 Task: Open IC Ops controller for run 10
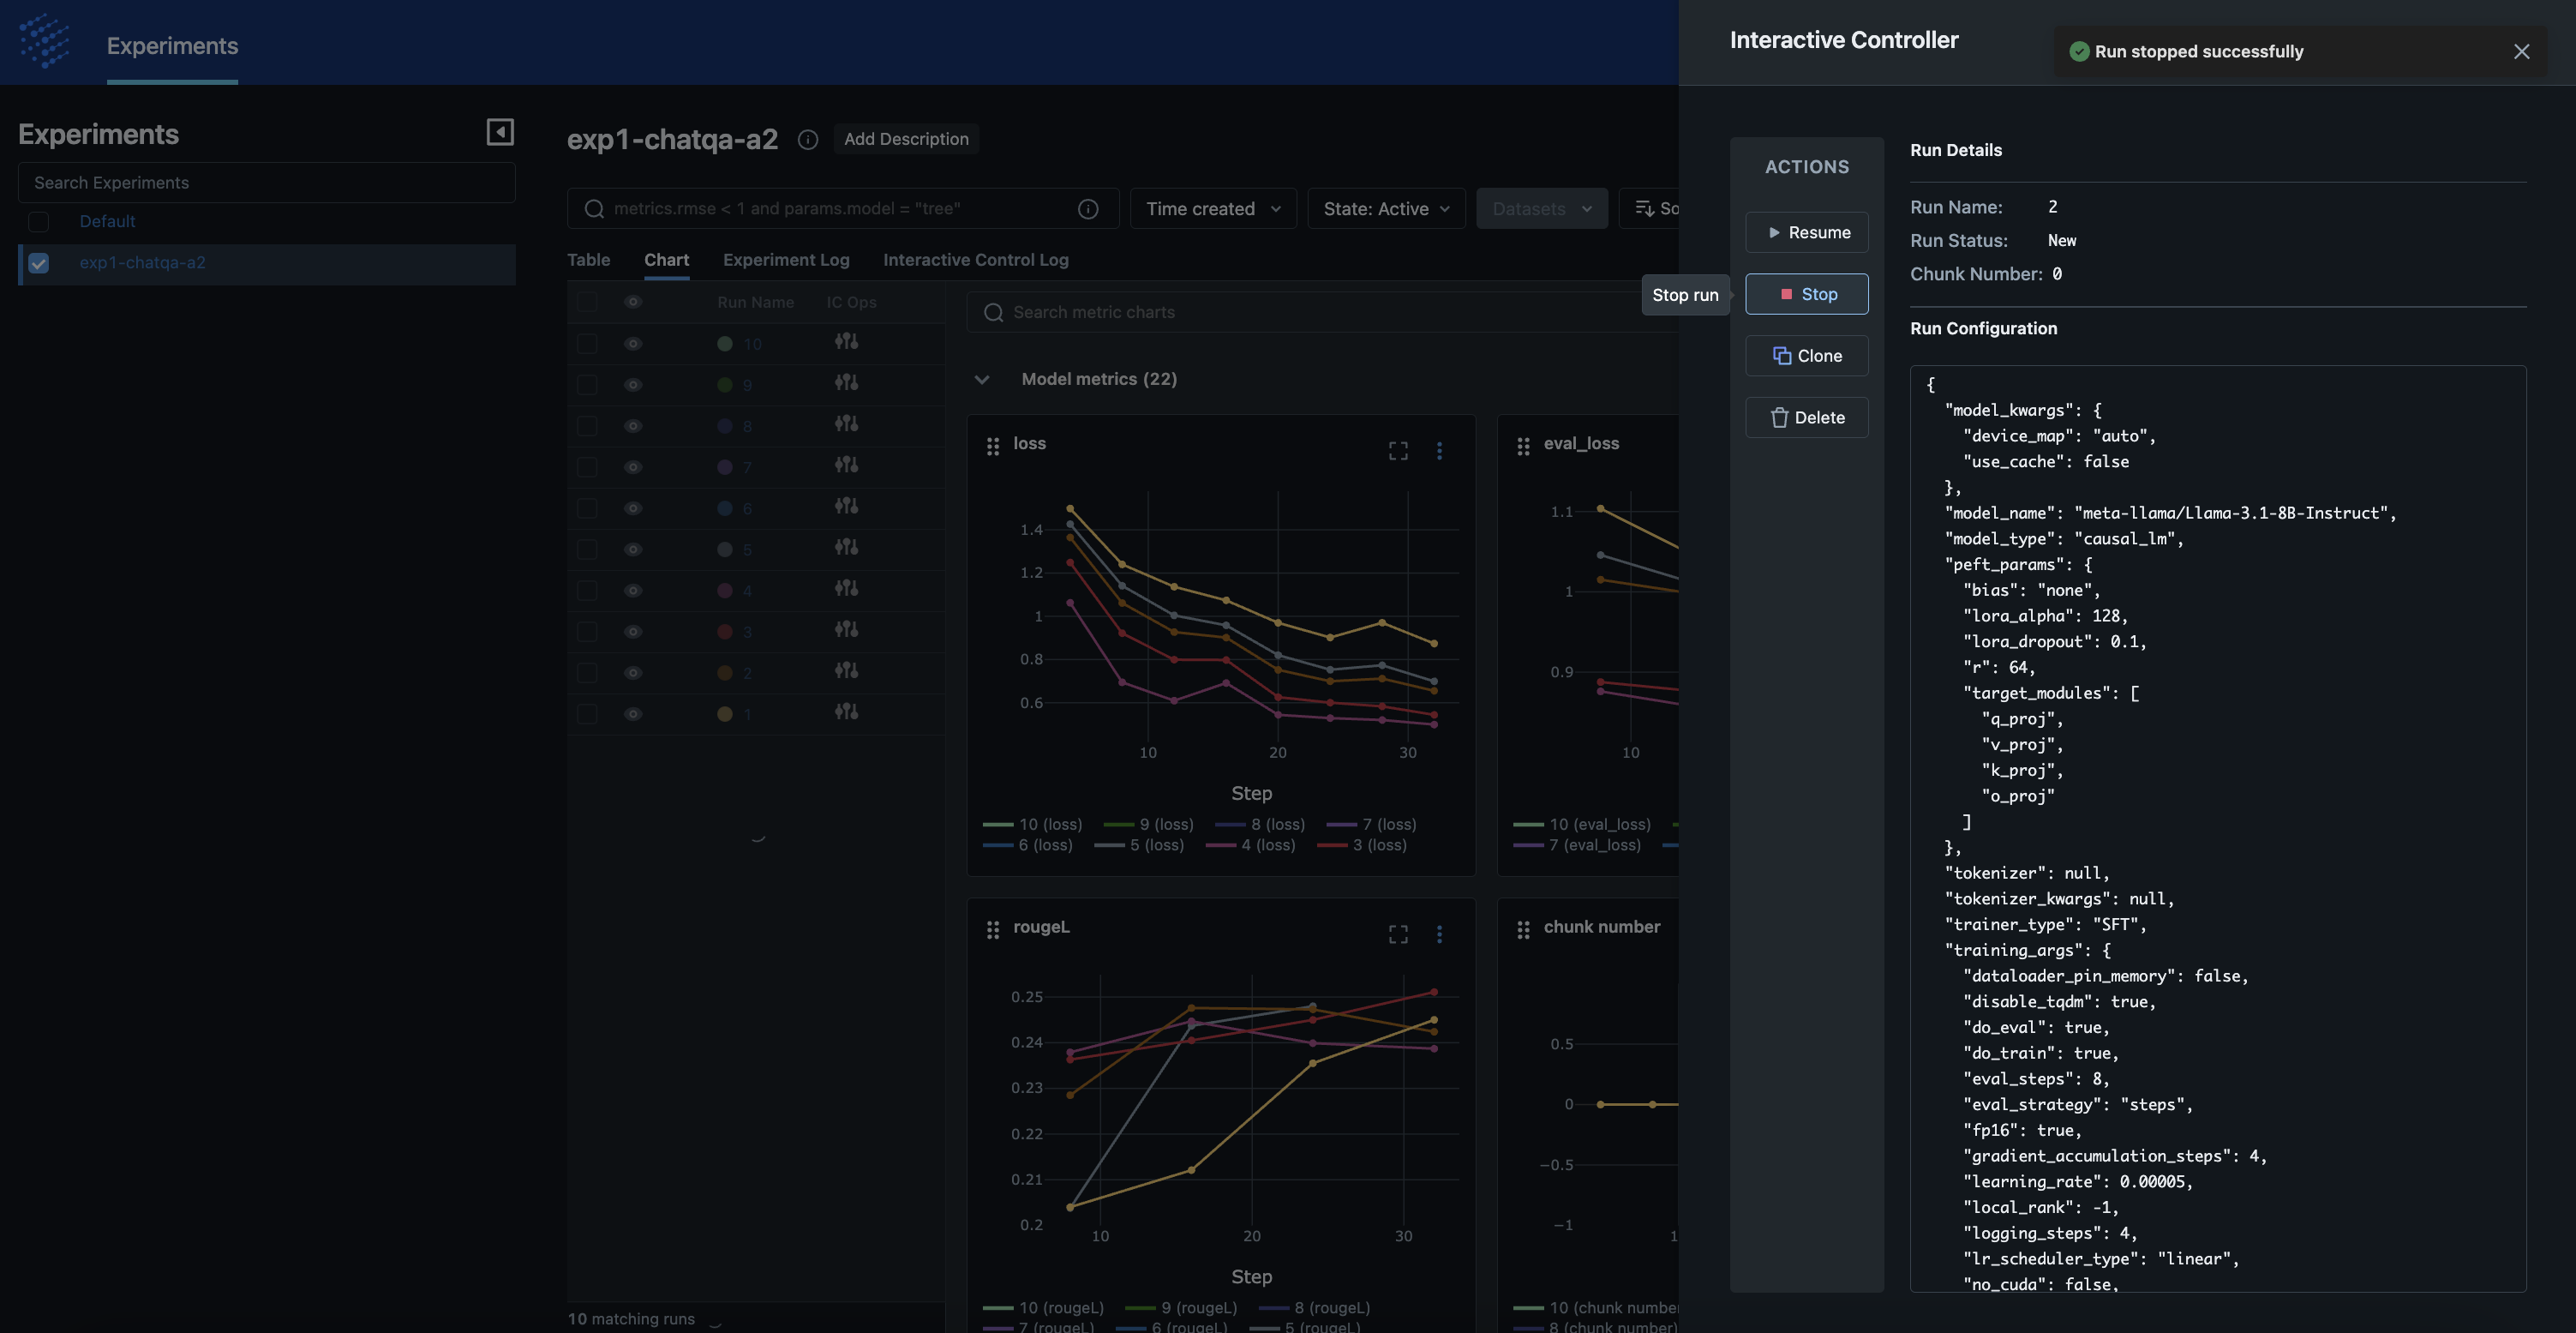point(846,342)
